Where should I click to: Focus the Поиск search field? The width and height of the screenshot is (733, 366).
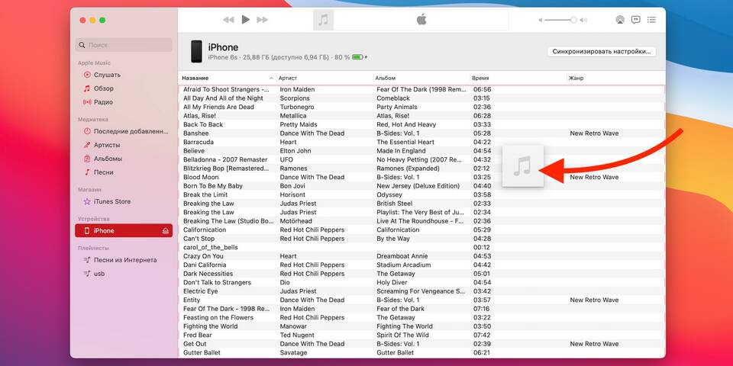(x=124, y=45)
